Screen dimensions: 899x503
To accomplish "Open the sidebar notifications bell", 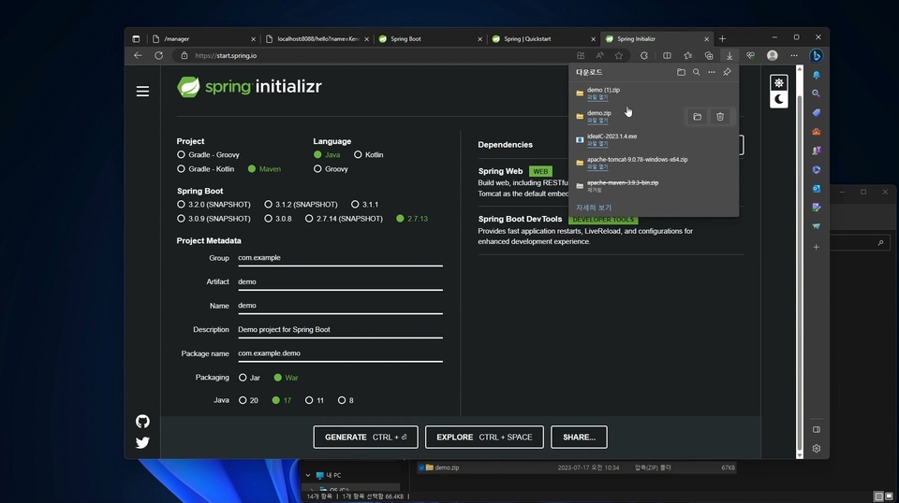I will 817,75.
